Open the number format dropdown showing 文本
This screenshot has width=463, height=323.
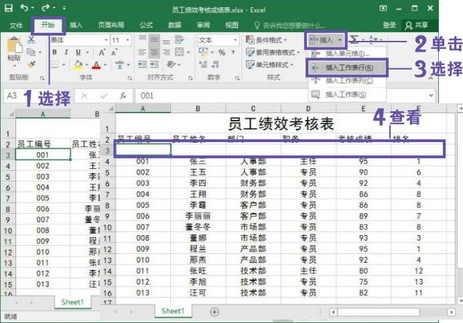[x=213, y=40]
